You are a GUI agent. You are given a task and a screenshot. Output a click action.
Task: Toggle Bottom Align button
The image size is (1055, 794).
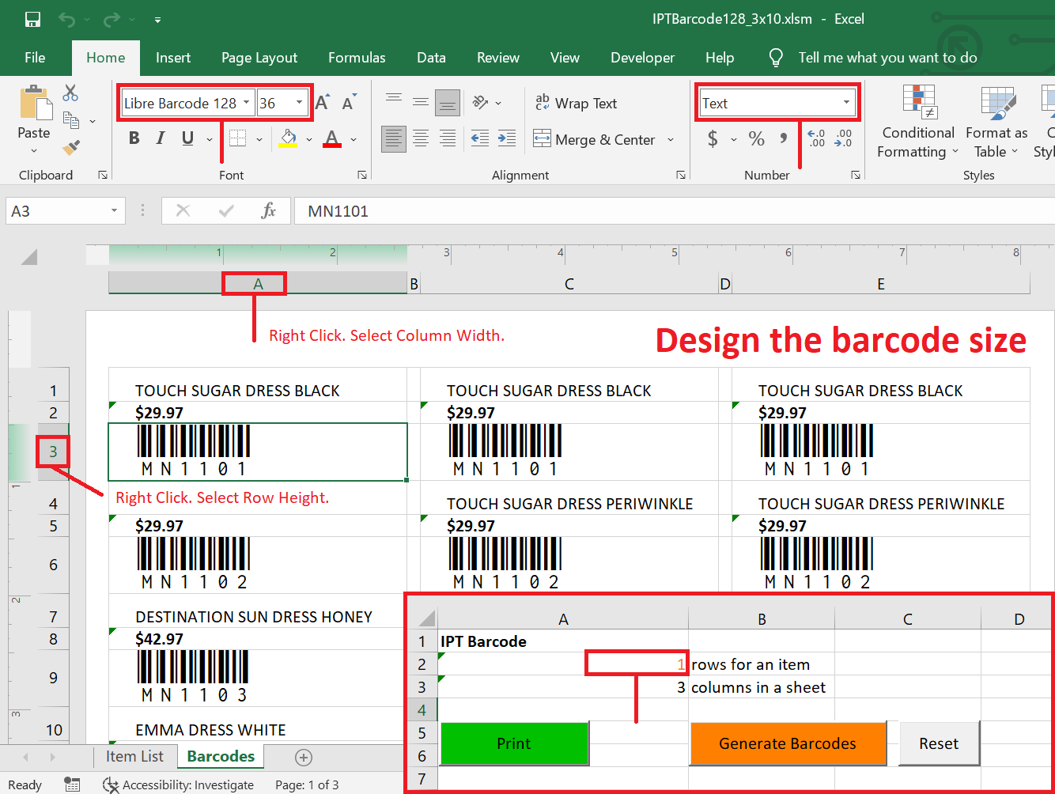click(447, 103)
